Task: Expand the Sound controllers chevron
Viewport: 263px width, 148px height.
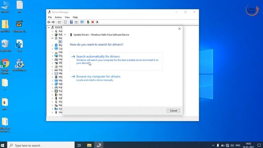Action: pos(52,102)
